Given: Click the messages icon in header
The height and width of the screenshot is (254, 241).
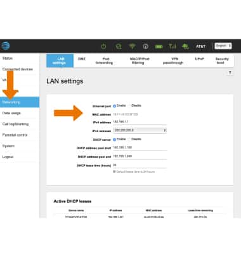Looking at the screenshot, I should click(119, 46).
